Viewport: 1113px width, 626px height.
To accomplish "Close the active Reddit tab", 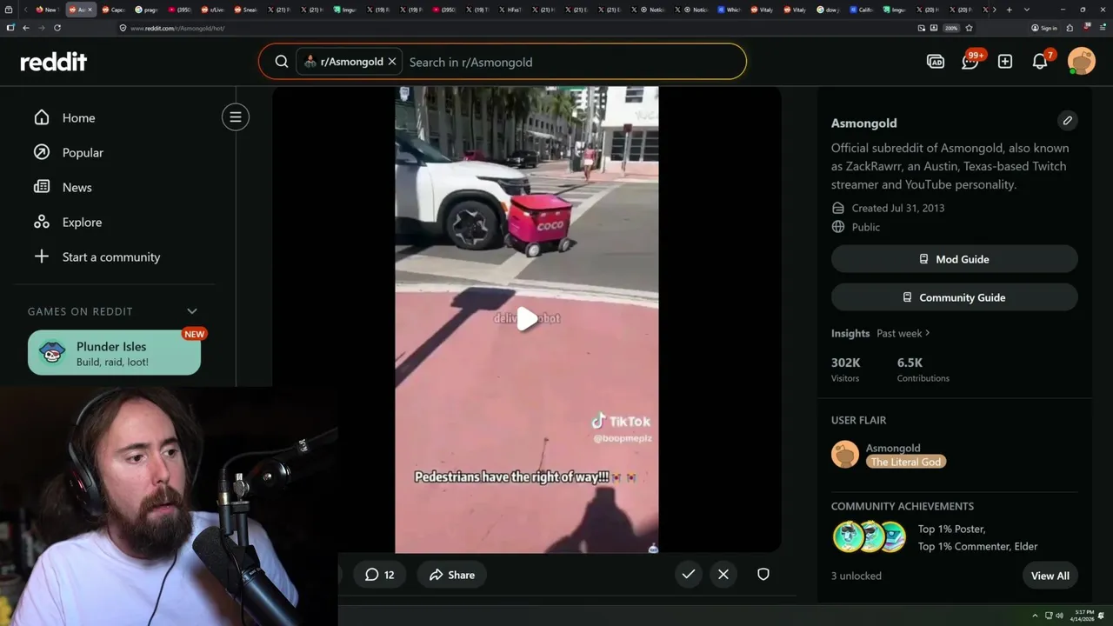I will (90, 10).
